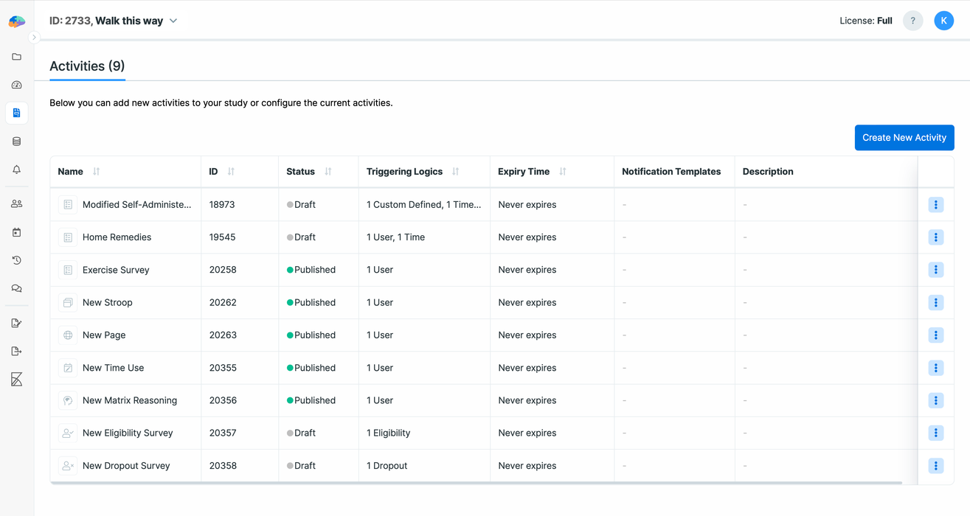Open the action menu for New Dropout Survey
The width and height of the screenshot is (970, 516).
935,465
